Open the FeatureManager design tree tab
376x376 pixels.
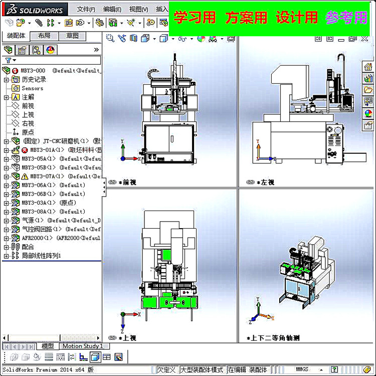(x=9, y=50)
